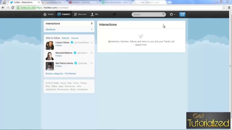Compose a new Tweet with the blue button

pos(182,14)
